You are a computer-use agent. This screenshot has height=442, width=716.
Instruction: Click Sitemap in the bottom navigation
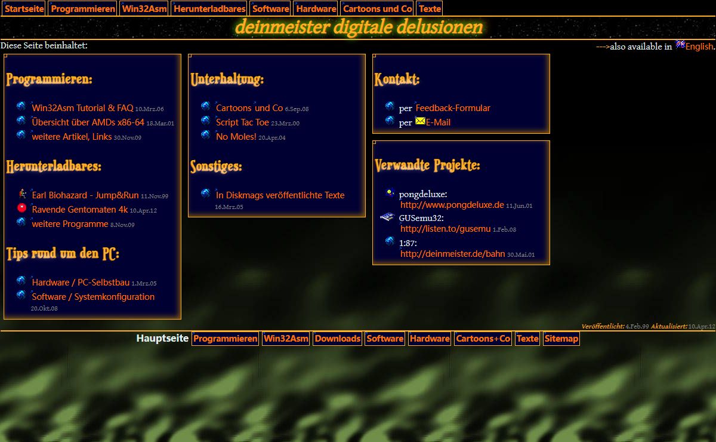pos(561,339)
